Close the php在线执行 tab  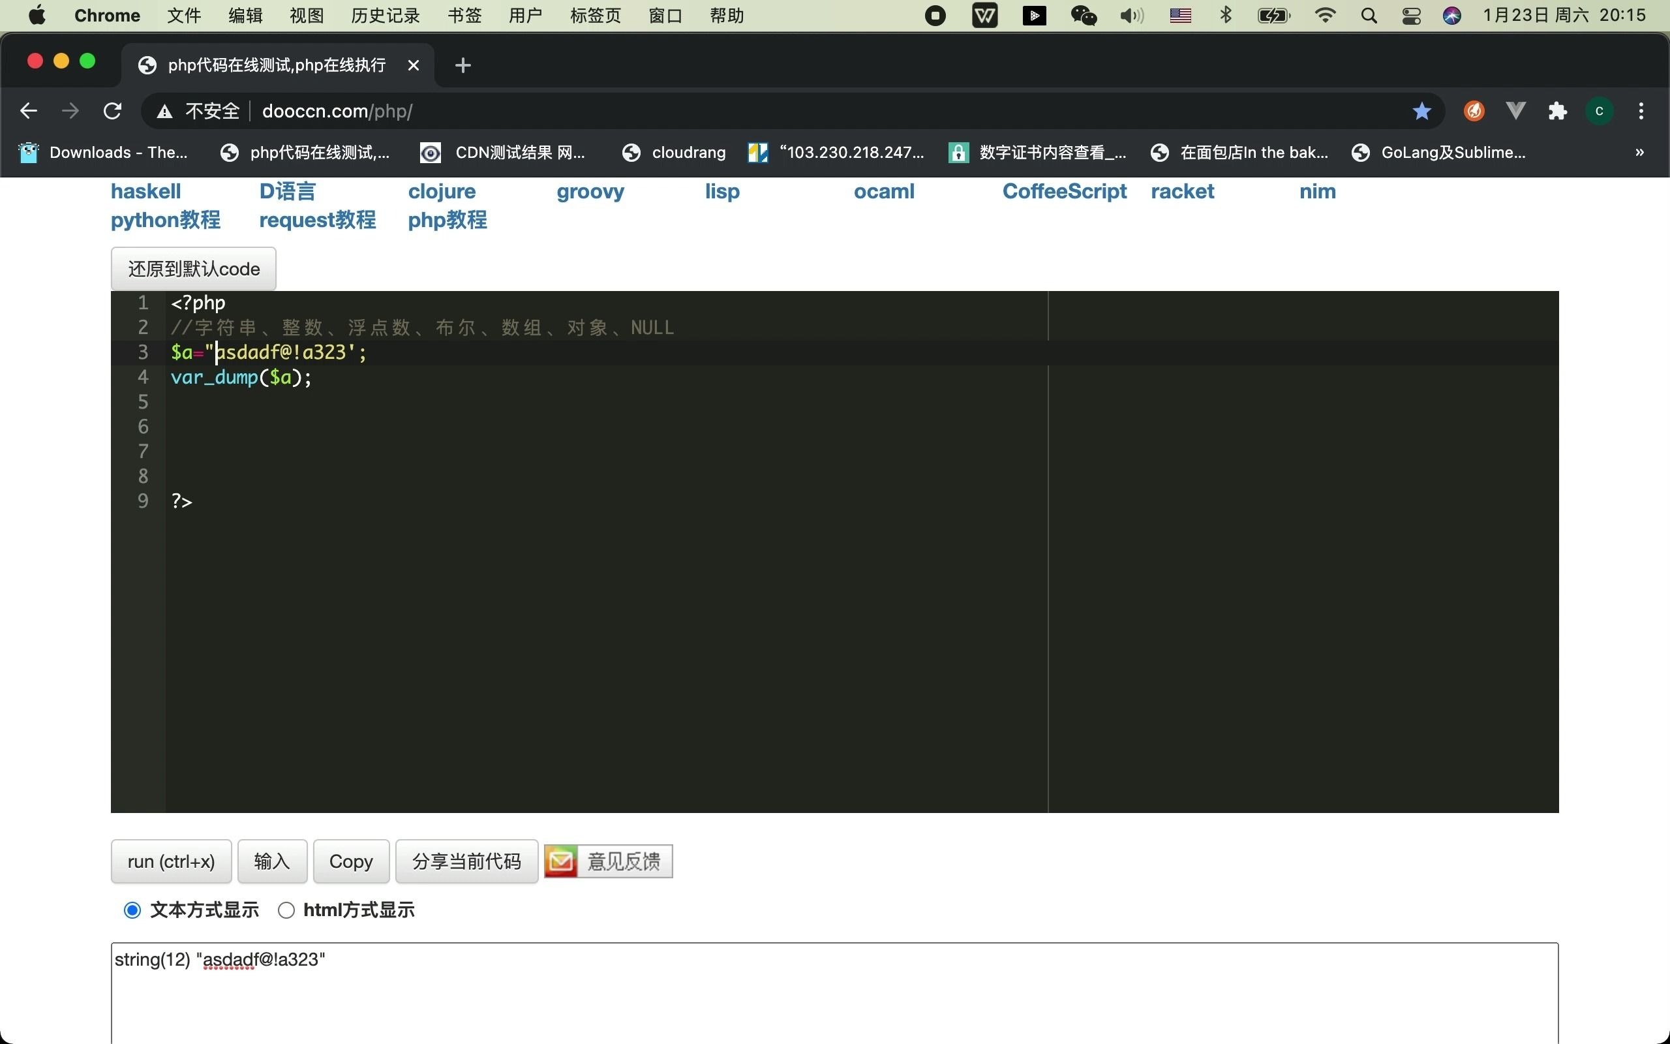tap(414, 65)
